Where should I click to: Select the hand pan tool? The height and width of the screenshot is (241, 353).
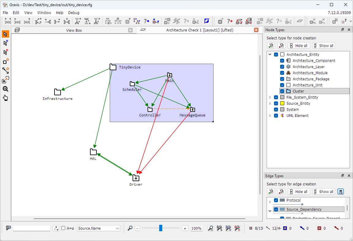point(6,98)
